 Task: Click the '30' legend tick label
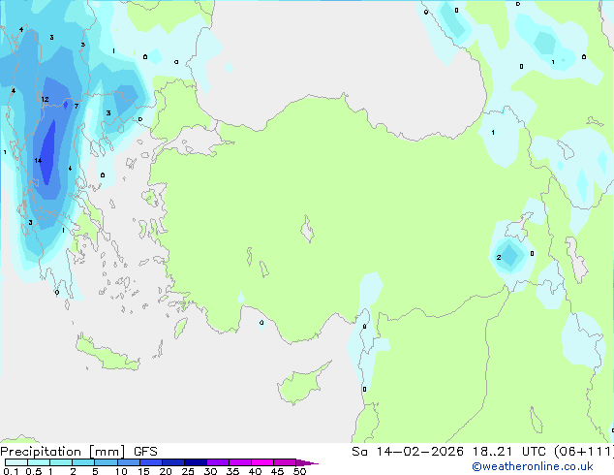[210, 471]
